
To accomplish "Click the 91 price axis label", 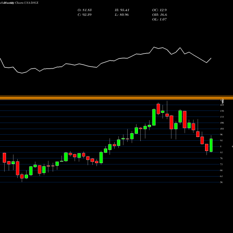I will coord(221,141).
